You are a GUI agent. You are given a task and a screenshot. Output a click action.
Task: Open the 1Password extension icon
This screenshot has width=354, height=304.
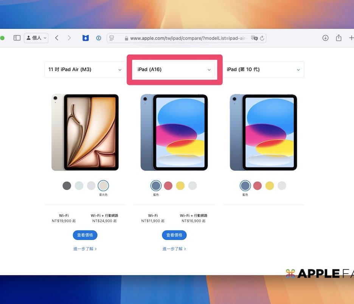click(x=98, y=38)
